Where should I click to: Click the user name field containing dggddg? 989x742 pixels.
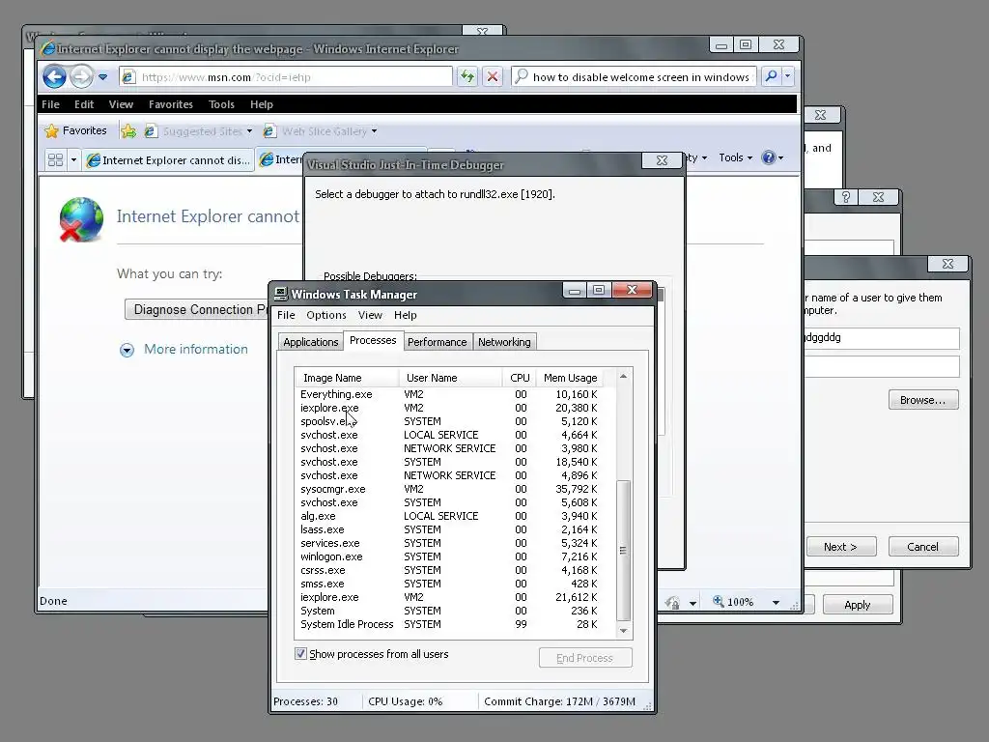click(x=882, y=337)
